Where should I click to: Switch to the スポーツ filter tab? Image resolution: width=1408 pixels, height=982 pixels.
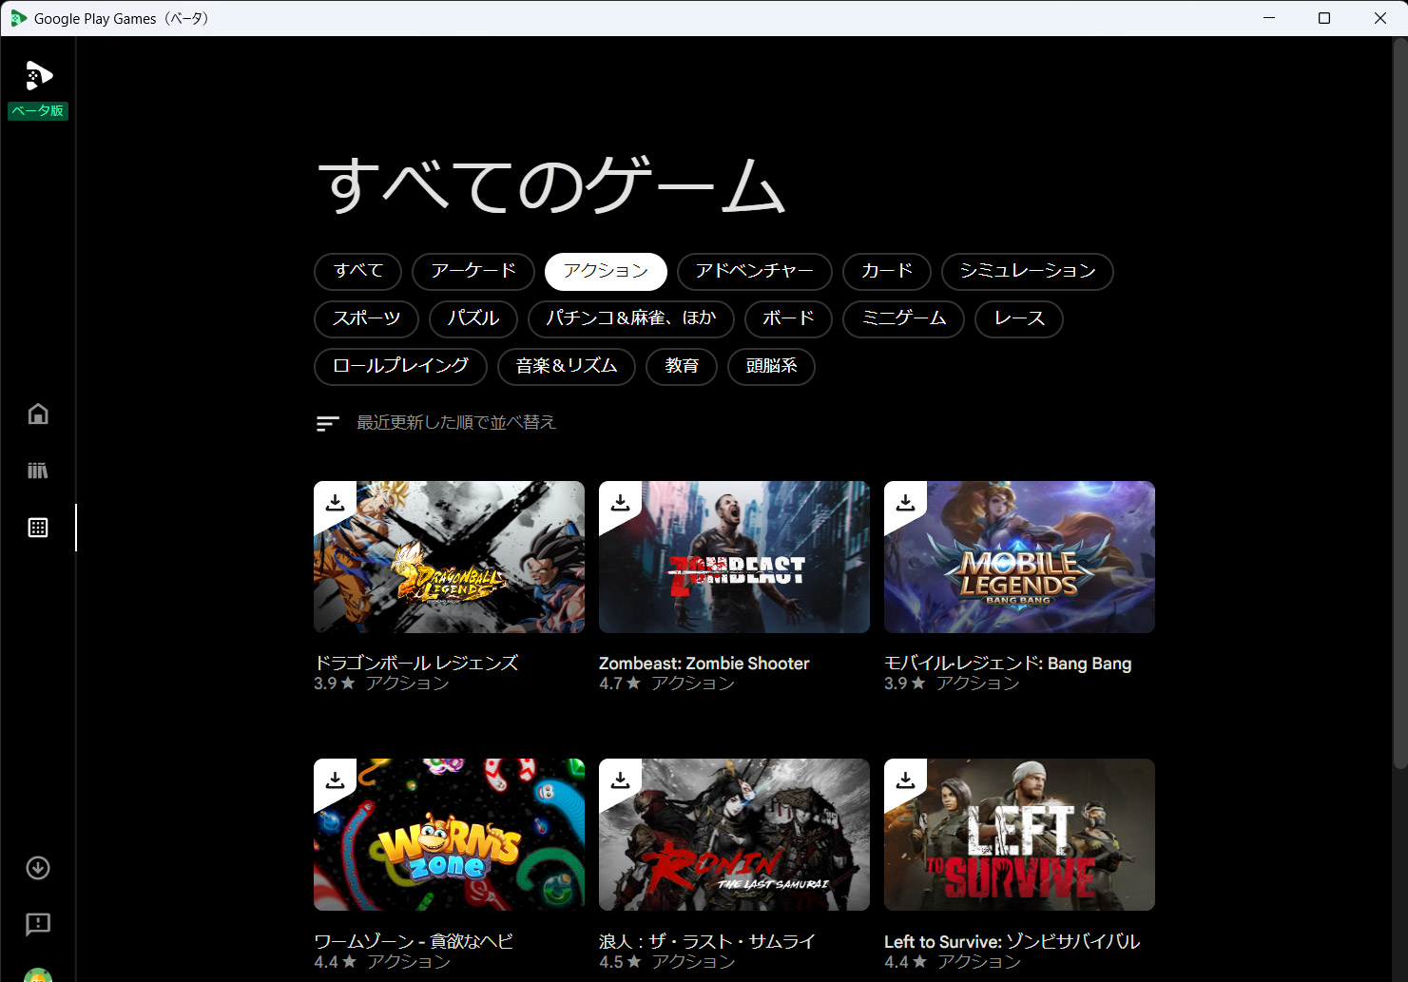tap(366, 319)
